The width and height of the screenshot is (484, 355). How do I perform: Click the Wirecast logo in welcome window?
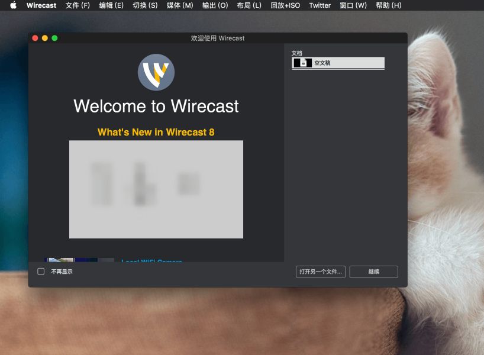point(156,72)
